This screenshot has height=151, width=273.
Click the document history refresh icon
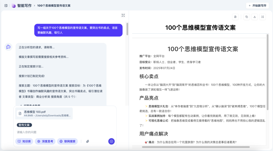coord(235,17)
